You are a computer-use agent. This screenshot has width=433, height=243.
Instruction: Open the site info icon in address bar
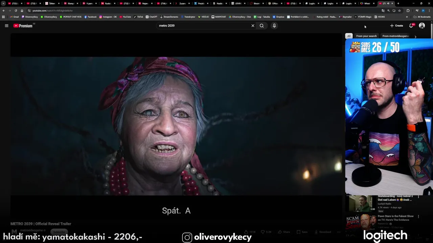(x=29, y=10)
